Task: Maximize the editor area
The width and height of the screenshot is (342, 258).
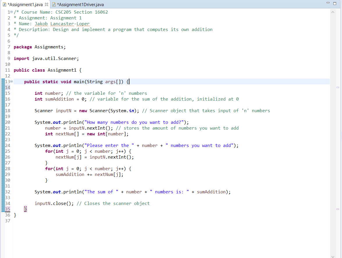Action: (x=335, y=3)
